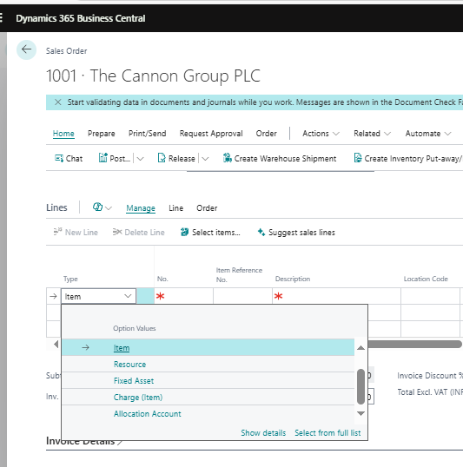Click the Description field in first line
Viewport: 463px width, 467px height.
click(336, 296)
